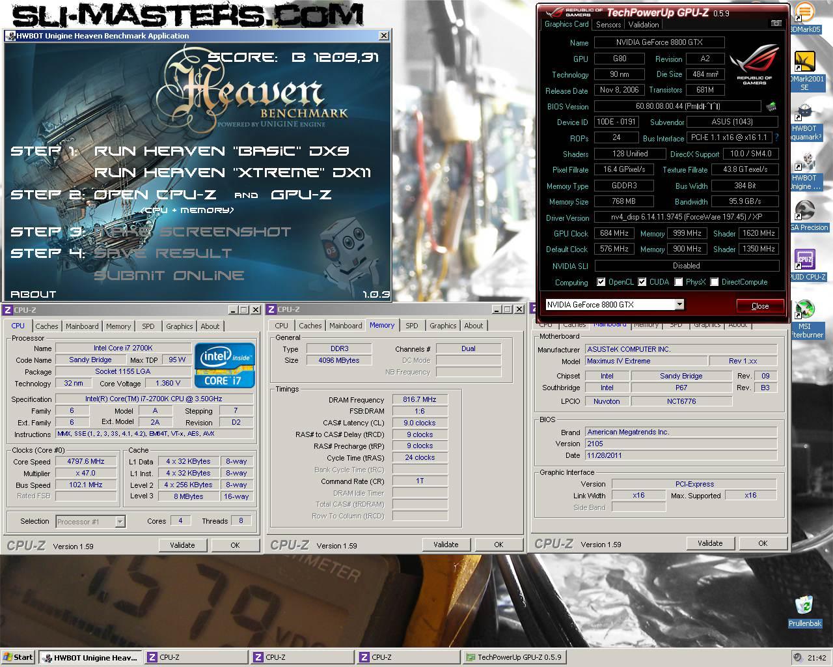The image size is (833, 667).
Task: Click OK in the CPU-Z processor window
Action: tap(235, 545)
